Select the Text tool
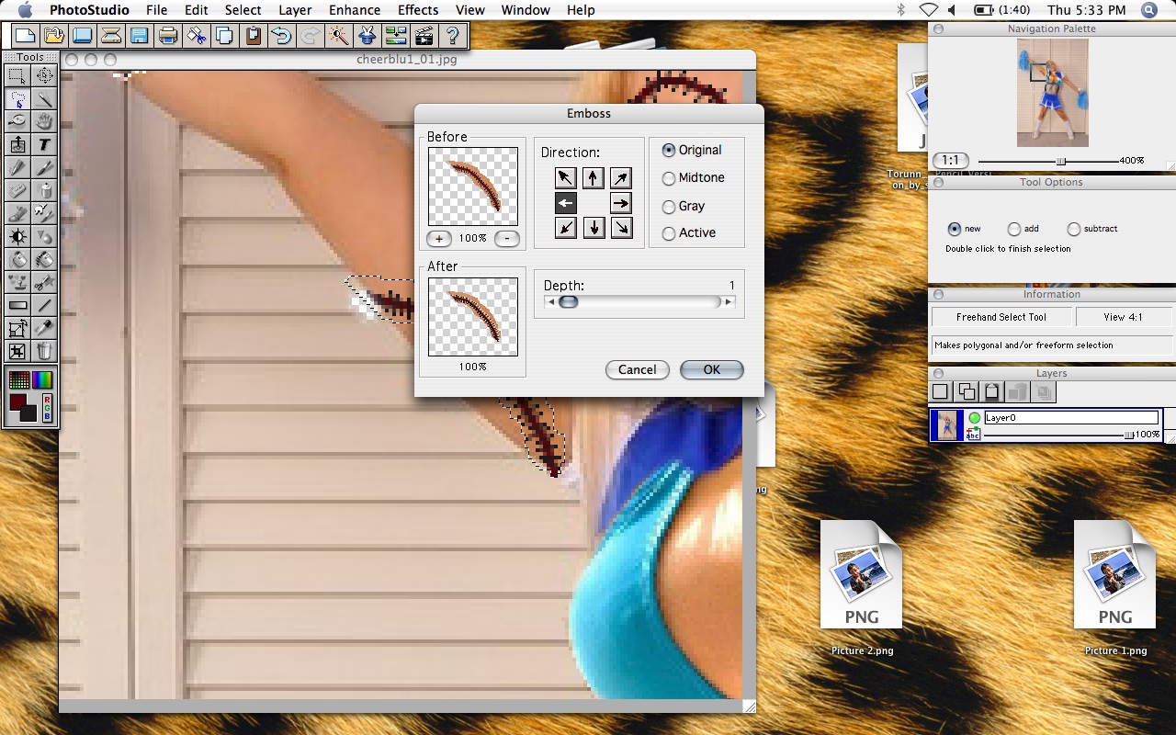Screen dimensions: 1176x735 (x=44, y=144)
